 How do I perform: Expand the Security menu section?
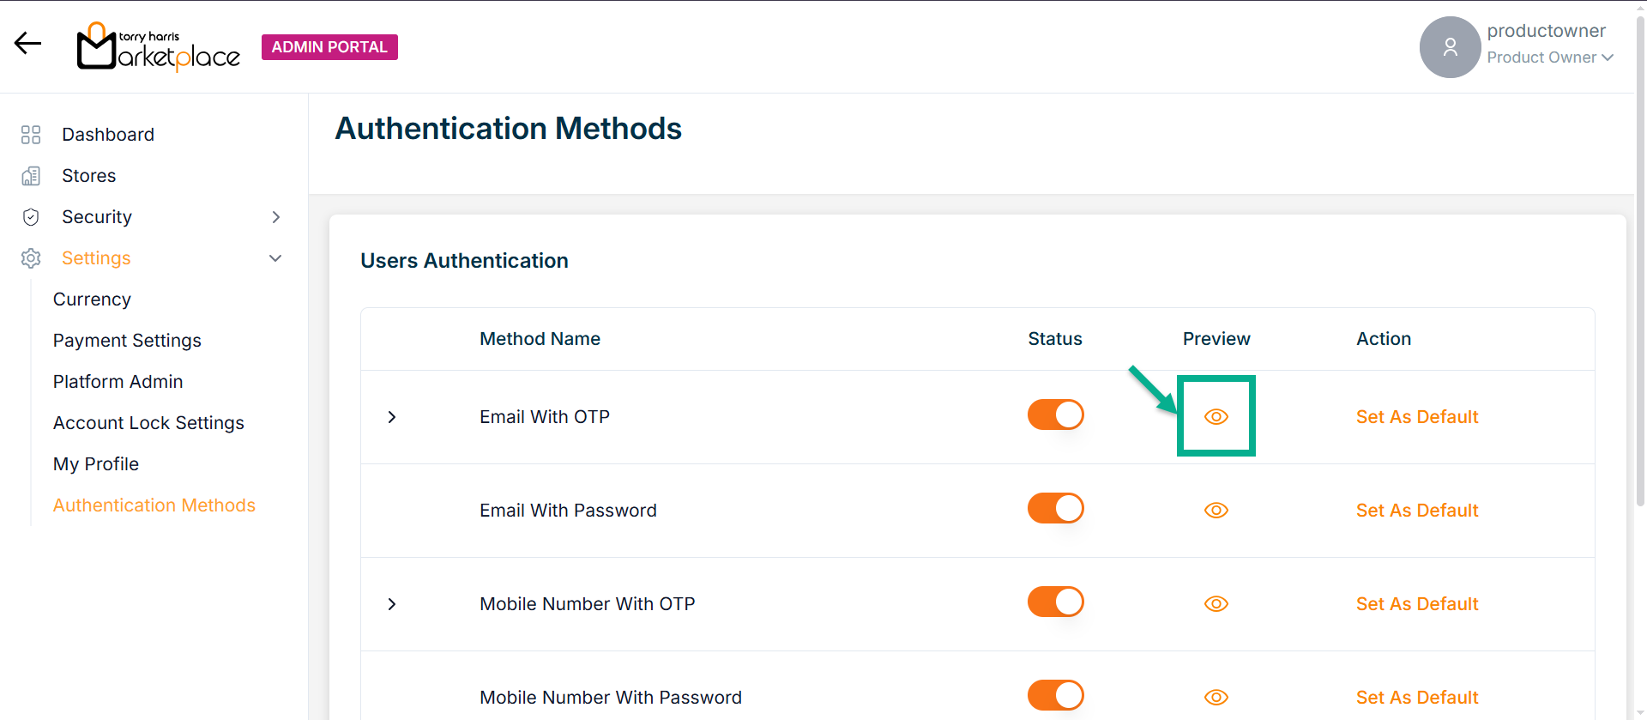click(275, 217)
